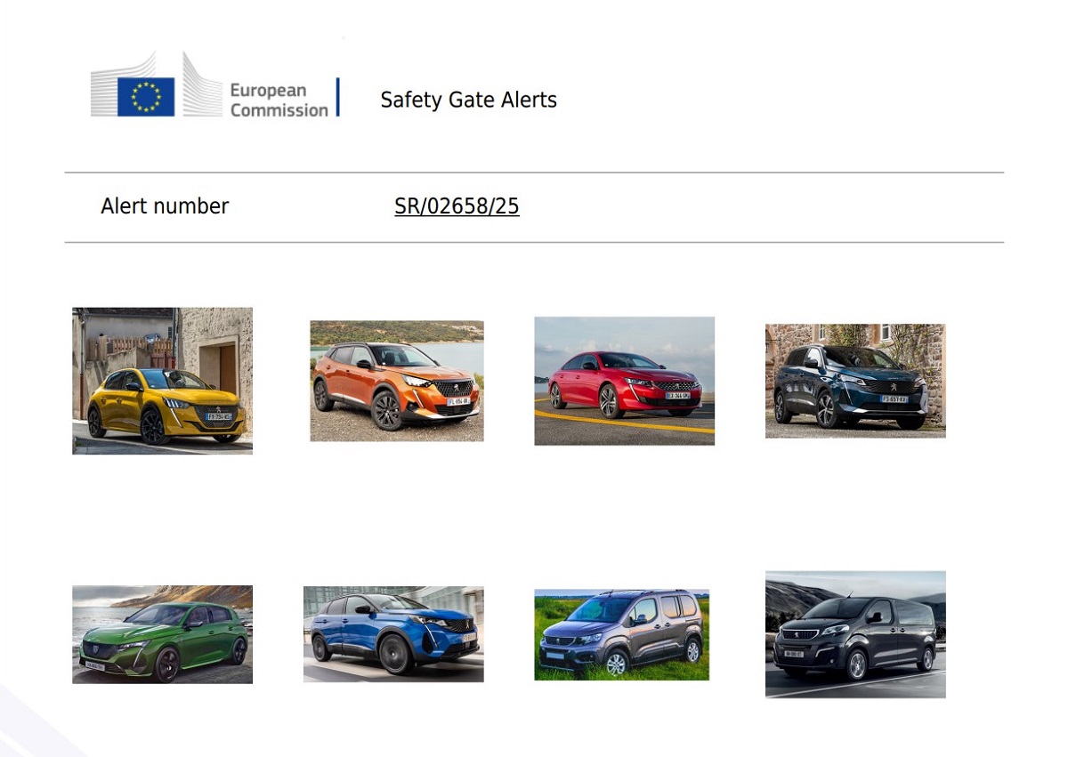Open the black Peugeot minivan photo
The width and height of the screenshot is (1068, 757).
click(x=855, y=634)
